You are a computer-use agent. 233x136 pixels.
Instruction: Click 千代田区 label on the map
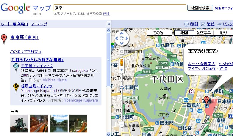click(x=167, y=79)
